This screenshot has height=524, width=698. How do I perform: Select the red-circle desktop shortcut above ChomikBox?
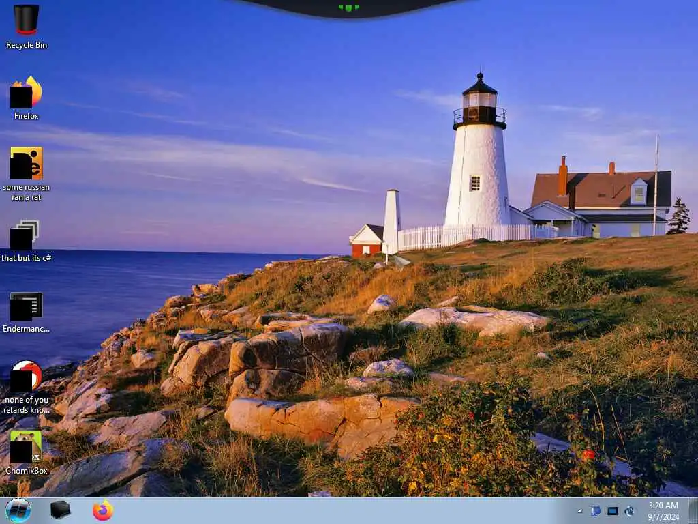[27, 387]
